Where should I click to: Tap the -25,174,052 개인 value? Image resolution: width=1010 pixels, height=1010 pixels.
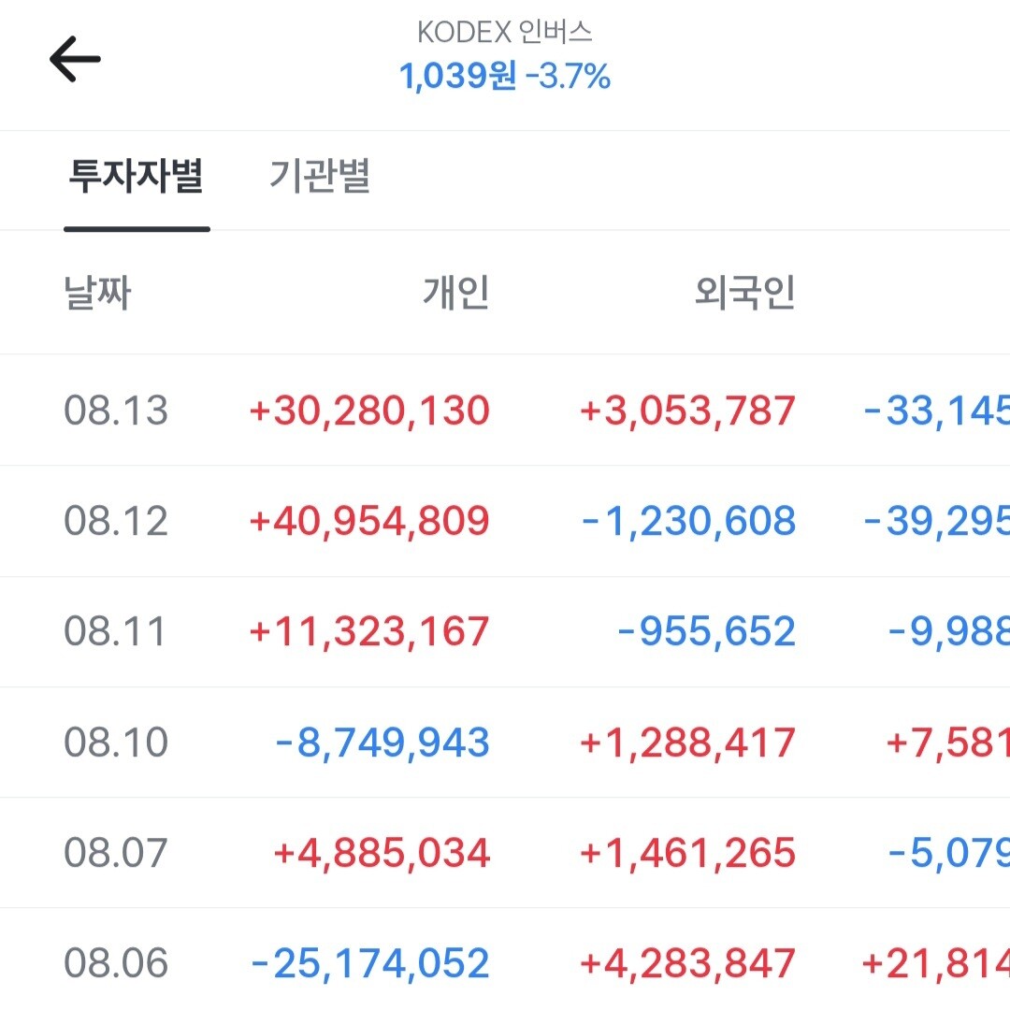[370, 963]
